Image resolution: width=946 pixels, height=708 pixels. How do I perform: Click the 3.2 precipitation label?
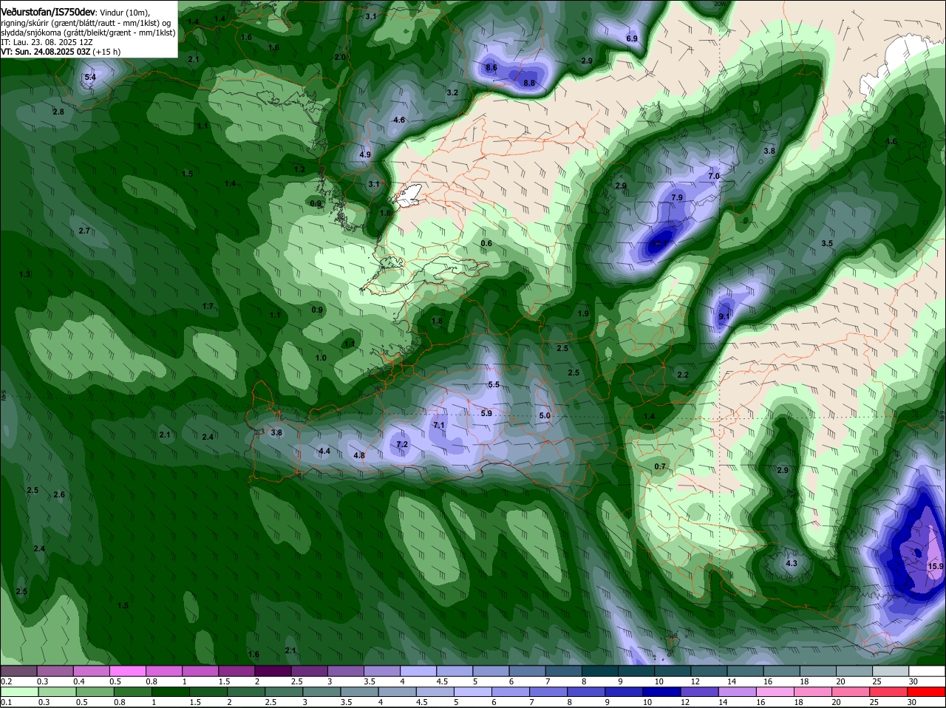tap(452, 92)
